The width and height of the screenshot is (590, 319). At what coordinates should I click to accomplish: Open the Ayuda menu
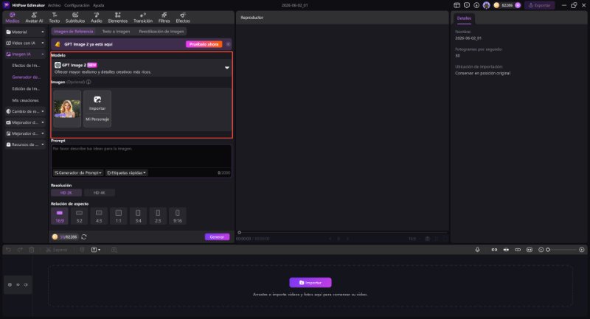coord(99,5)
